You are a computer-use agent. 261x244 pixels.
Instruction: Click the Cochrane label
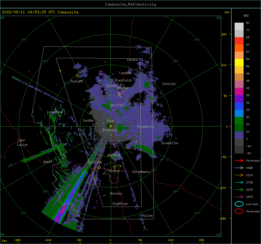95,162
